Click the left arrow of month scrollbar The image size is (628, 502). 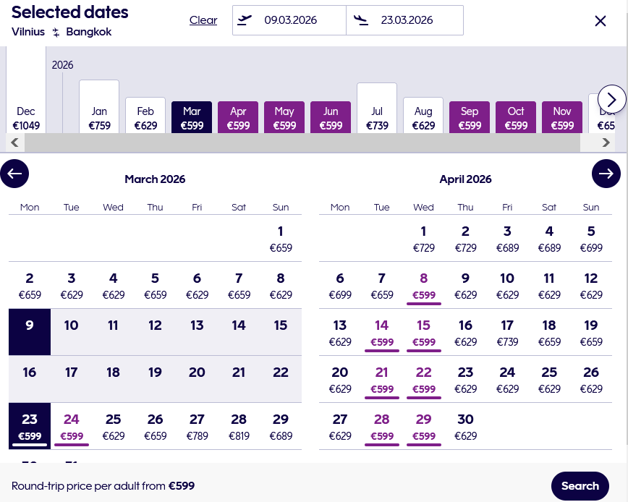coord(14,142)
